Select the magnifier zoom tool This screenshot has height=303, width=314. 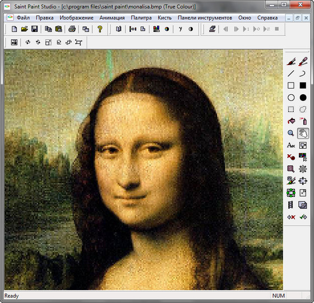[291, 134]
